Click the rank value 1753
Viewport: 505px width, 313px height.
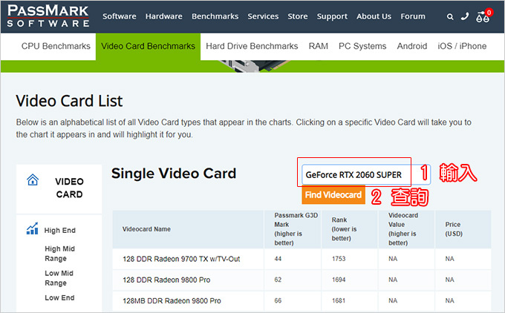[339, 259]
